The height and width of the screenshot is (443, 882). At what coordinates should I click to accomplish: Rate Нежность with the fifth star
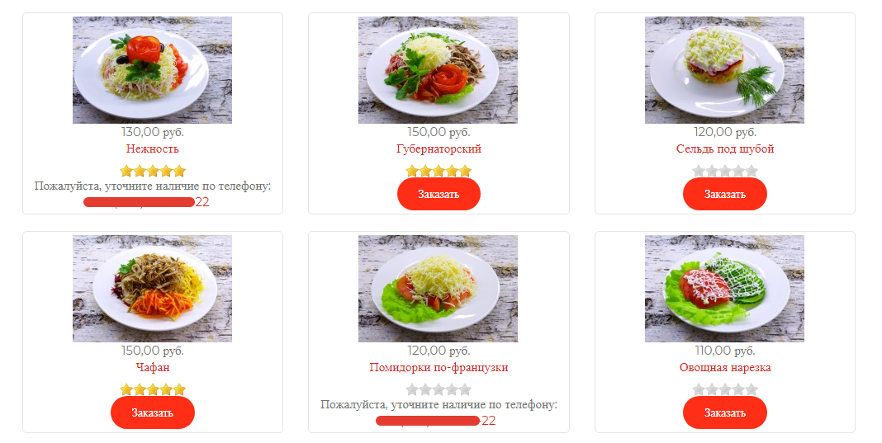pyautogui.click(x=179, y=171)
